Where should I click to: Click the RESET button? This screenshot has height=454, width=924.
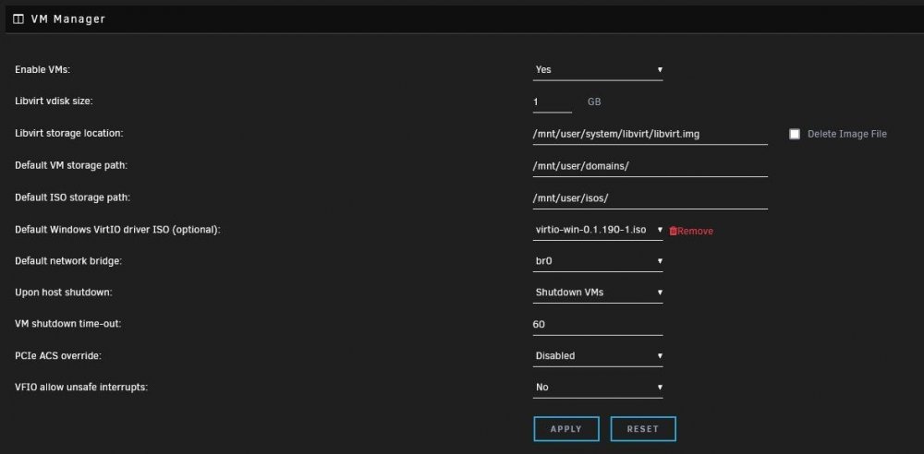[643, 429]
